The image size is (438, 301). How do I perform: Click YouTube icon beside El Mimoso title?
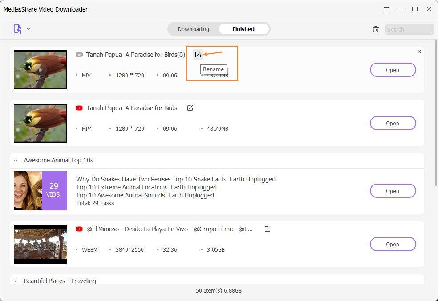coord(79,229)
